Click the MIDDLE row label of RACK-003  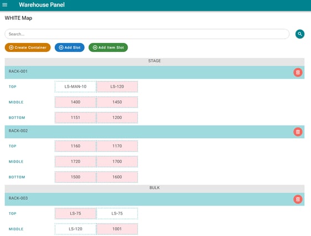16,229
